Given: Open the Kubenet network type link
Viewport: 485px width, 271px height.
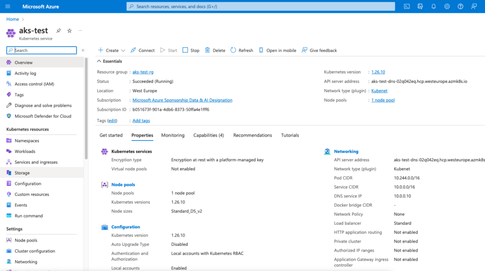Looking at the screenshot, I should point(379,91).
